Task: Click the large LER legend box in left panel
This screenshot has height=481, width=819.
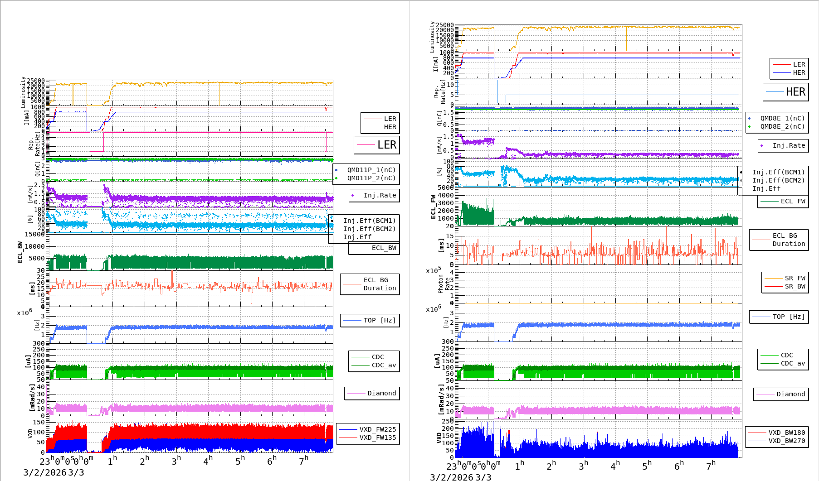Action: (376, 145)
